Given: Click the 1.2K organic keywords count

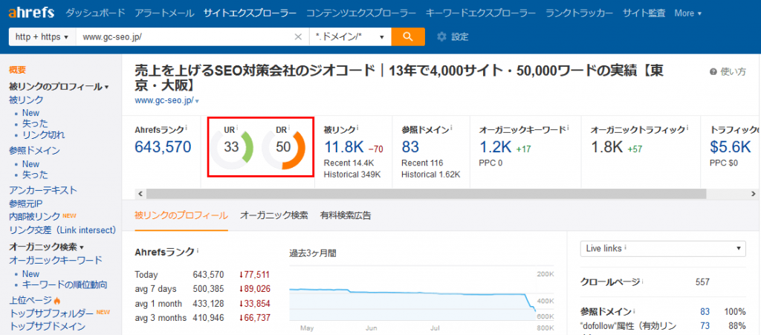Looking at the screenshot, I should point(495,147).
